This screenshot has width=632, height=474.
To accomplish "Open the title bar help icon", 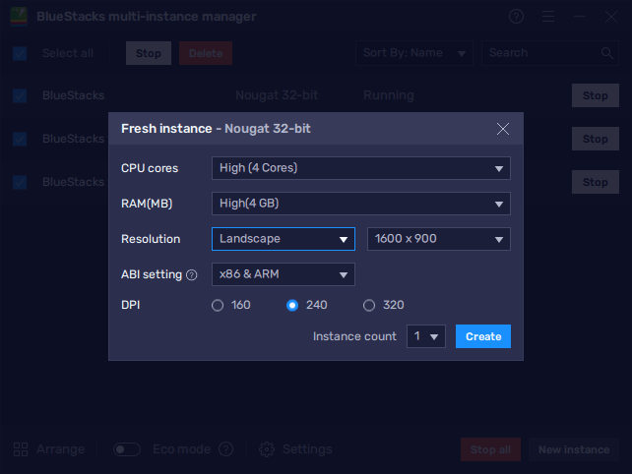I will point(516,17).
